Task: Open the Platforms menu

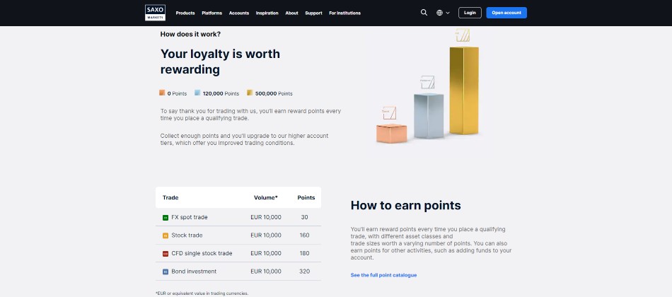Action: pos(212,13)
